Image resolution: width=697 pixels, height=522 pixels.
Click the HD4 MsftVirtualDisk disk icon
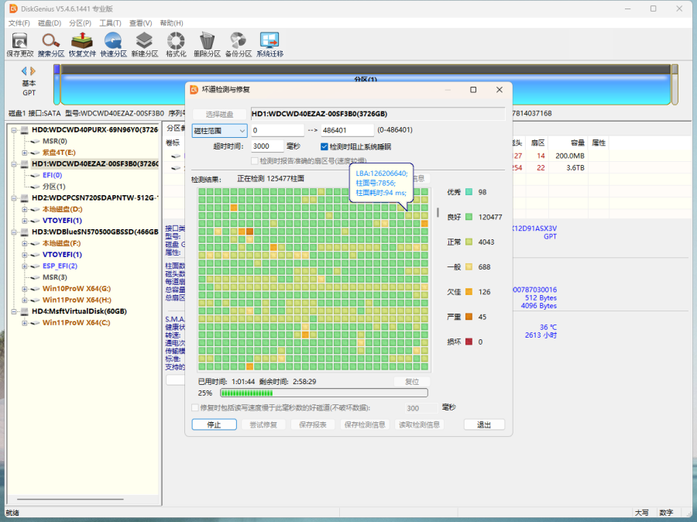pos(26,311)
